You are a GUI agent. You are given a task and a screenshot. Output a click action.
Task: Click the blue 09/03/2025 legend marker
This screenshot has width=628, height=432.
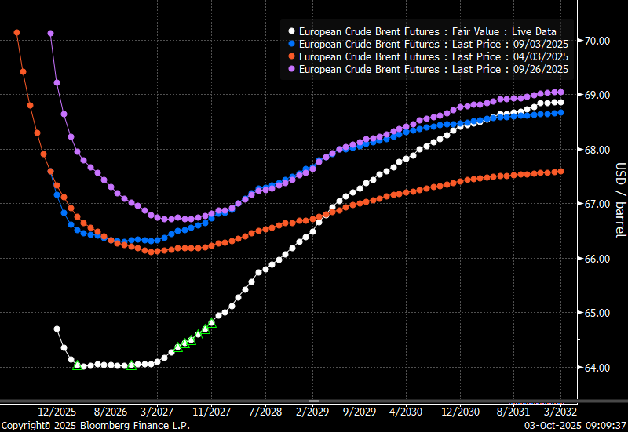(x=292, y=45)
